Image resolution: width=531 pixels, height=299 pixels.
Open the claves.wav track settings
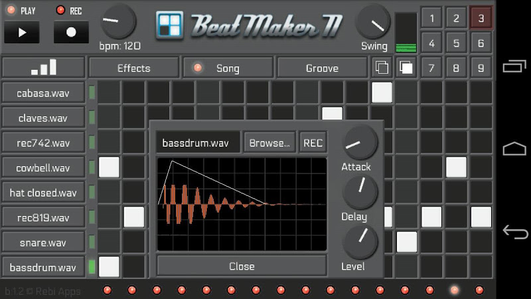(43, 118)
